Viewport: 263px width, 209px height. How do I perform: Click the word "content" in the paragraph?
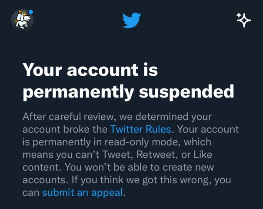tap(40, 167)
